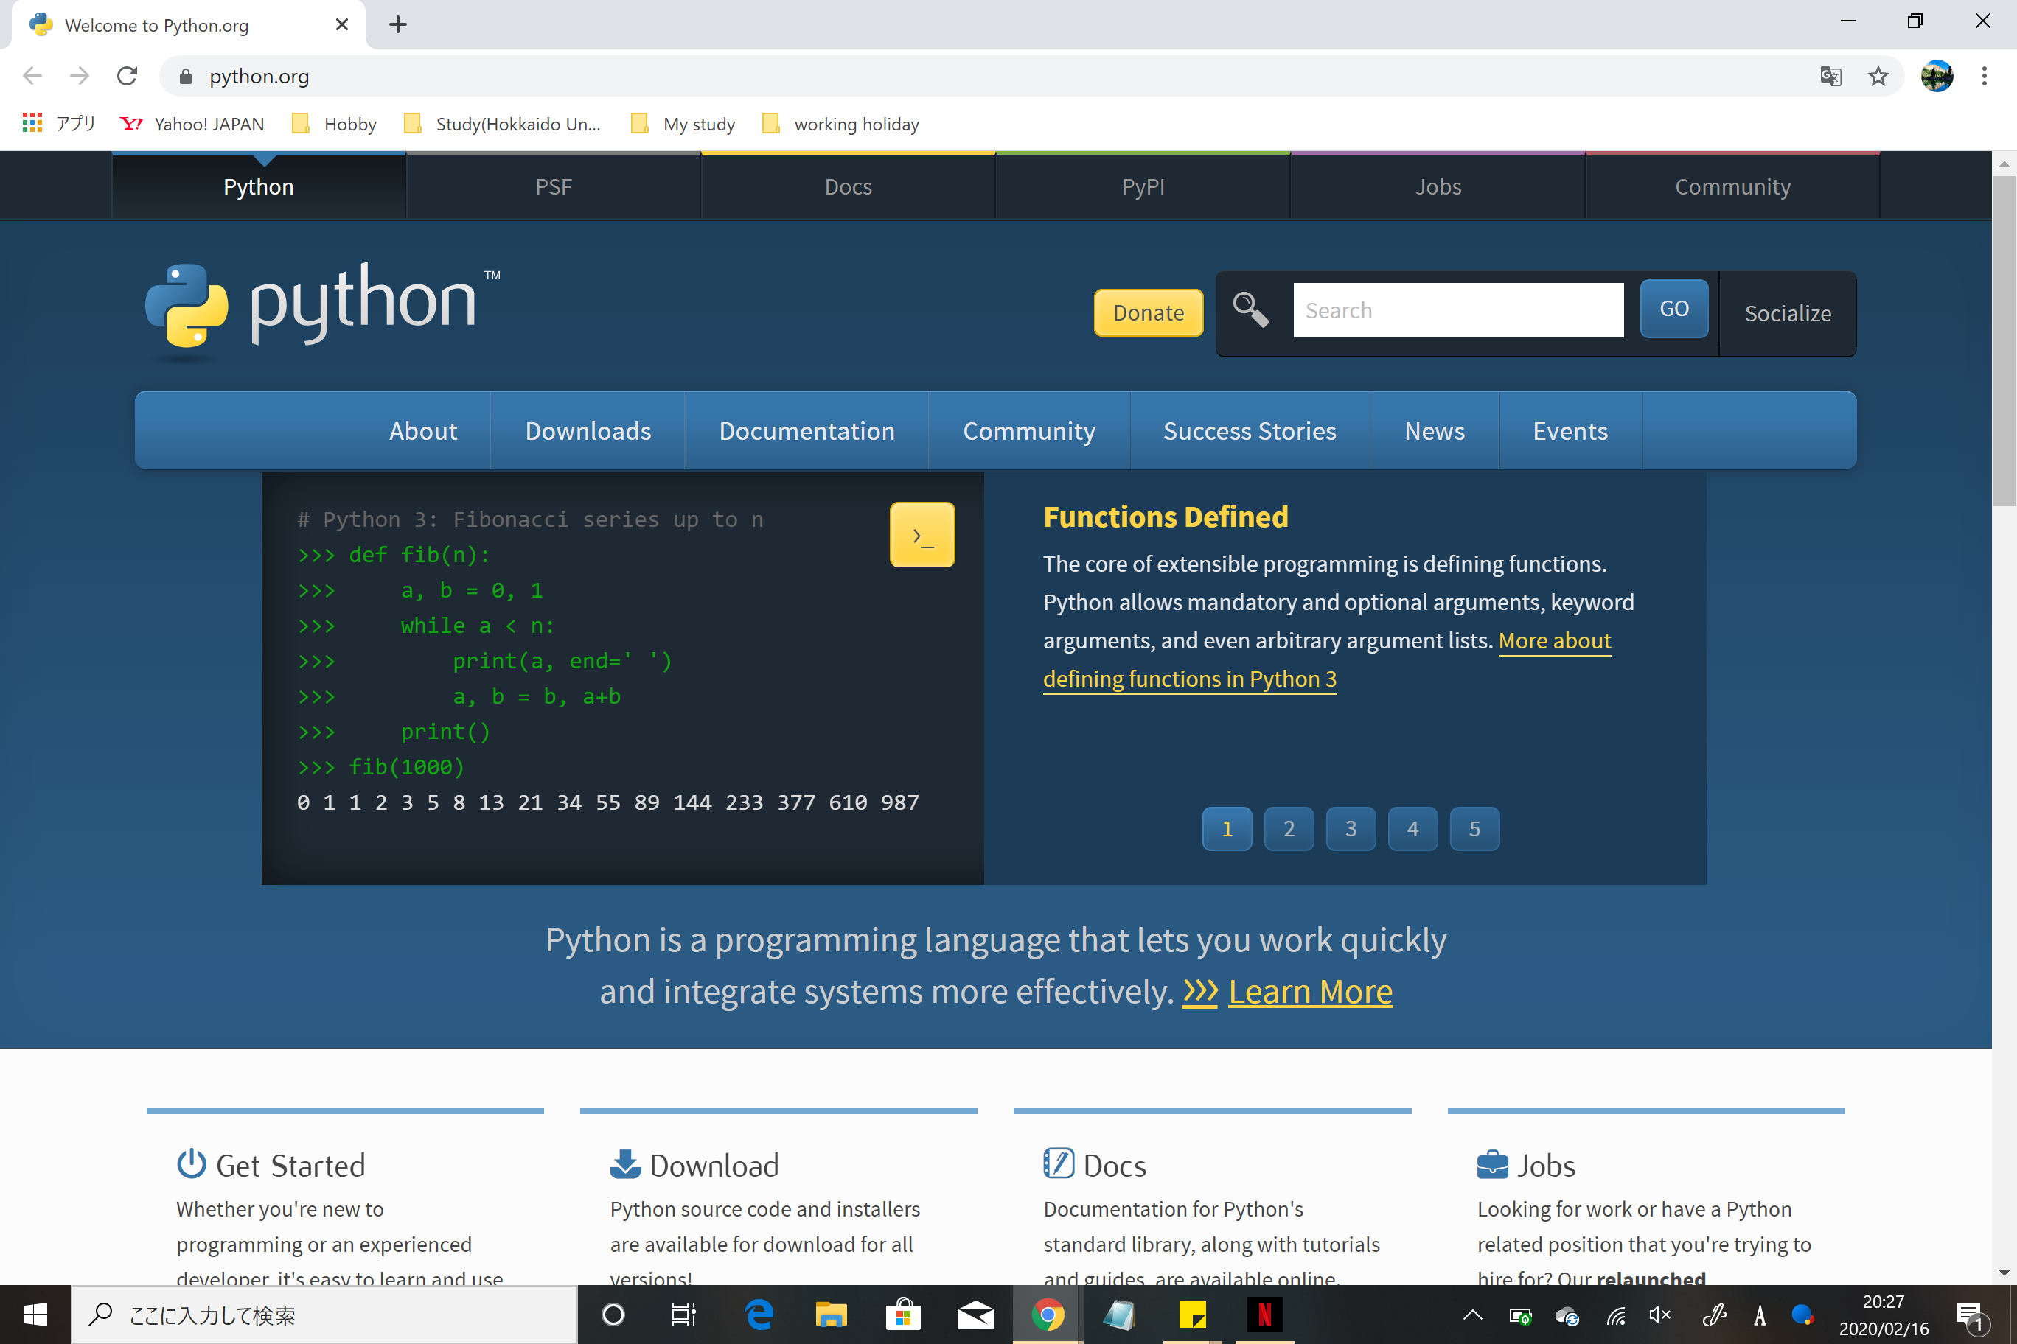The image size is (2017, 1344).
Task: Open Mail app from taskbar
Action: pos(975,1314)
